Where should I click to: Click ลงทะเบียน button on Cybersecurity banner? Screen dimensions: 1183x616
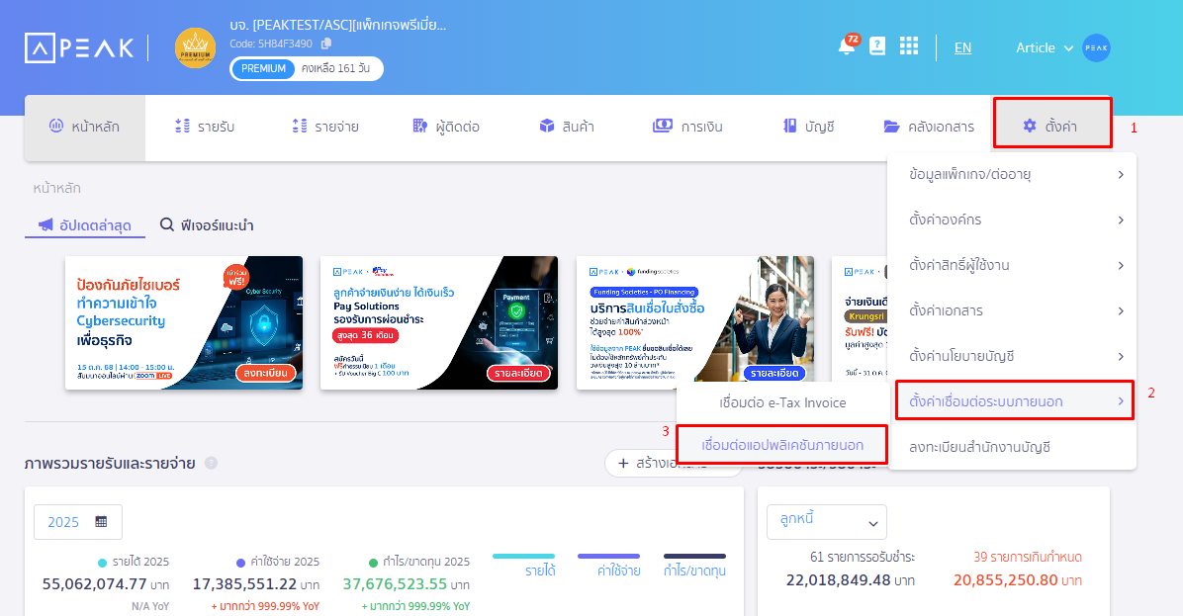click(267, 373)
